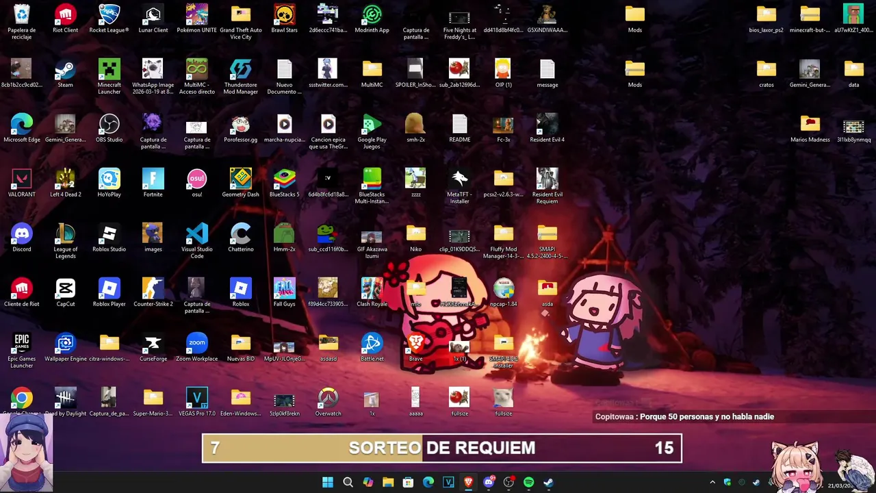Open Microsoft Store from taskbar
Screen dimensions: 876x493
pos(408,482)
